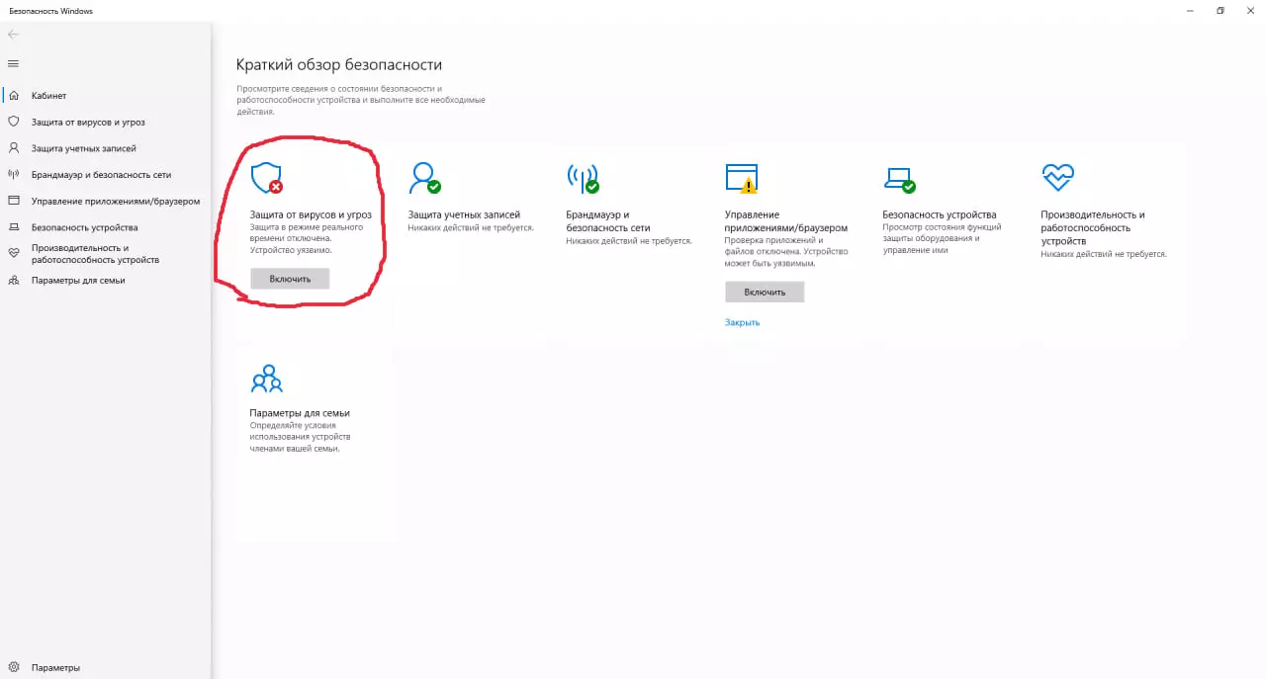Screen dimensions: 1266x679
Task: Click text Определяйте условия использования устройств
Action: click(x=301, y=431)
